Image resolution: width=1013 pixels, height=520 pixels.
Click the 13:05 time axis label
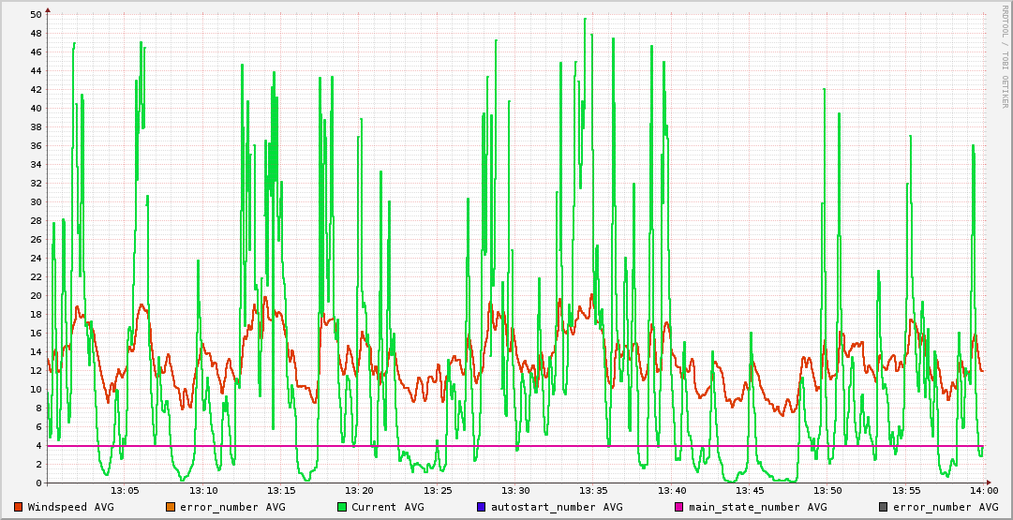(x=125, y=491)
